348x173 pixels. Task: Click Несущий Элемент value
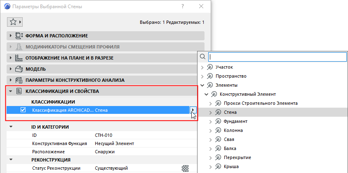pyautogui.click(x=114, y=143)
